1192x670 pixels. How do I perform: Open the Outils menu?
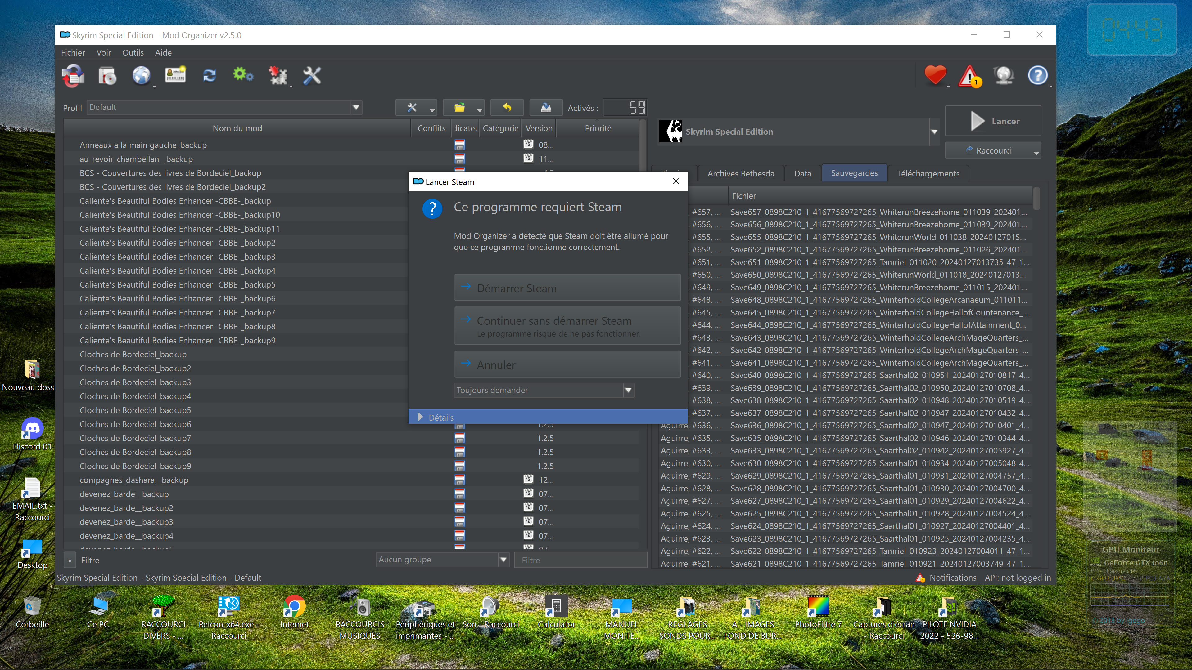133,52
